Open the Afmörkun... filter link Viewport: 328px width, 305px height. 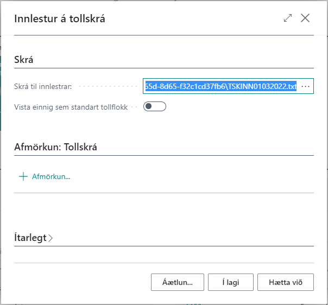(x=51, y=176)
